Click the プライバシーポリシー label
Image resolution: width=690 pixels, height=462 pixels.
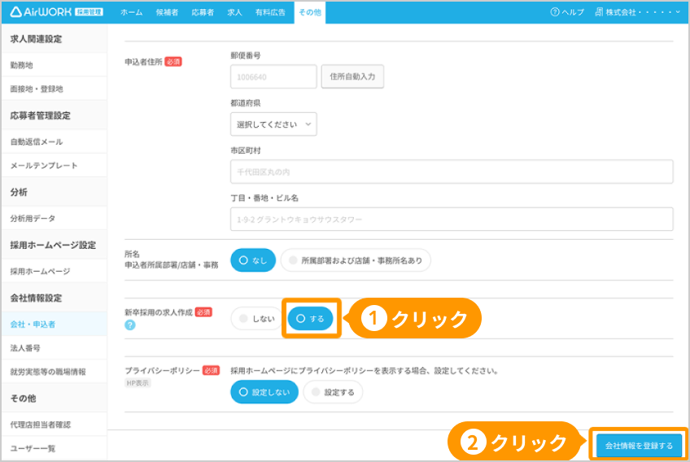click(163, 371)
